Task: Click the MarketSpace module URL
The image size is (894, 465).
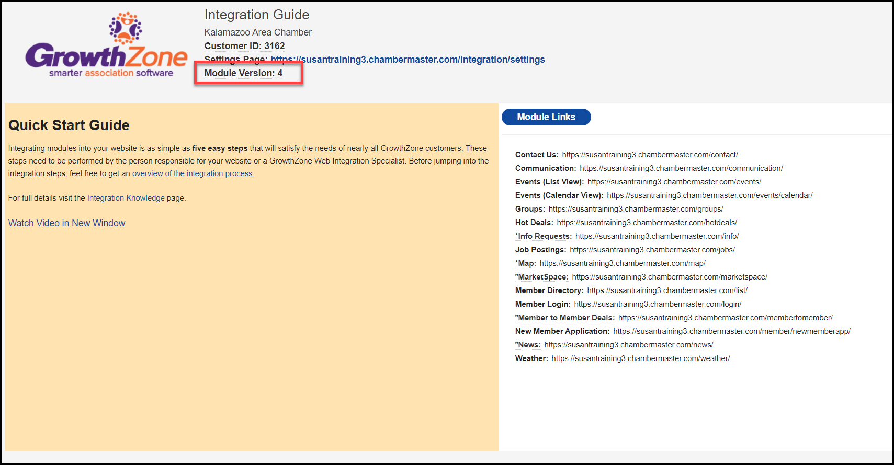Action: point(670,277)
